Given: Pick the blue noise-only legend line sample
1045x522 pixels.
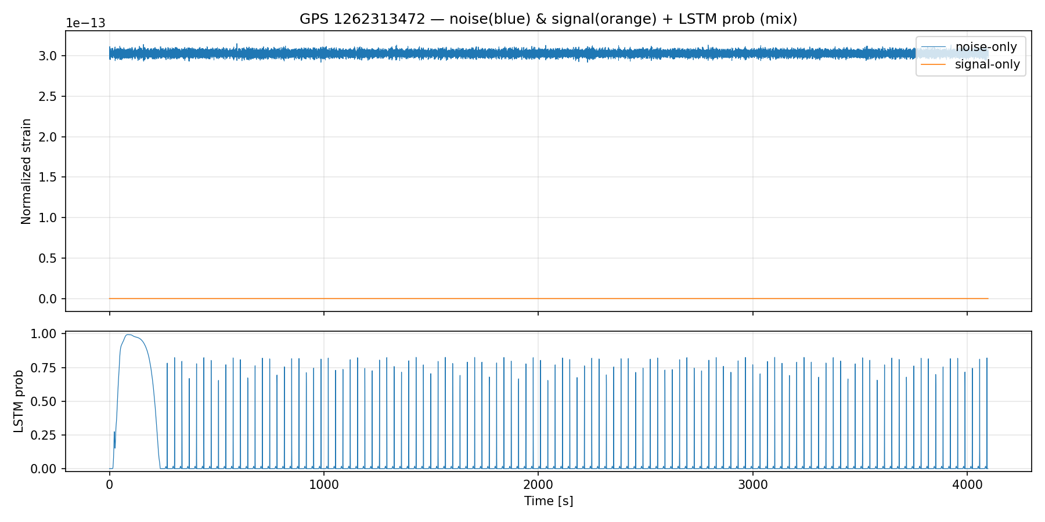Looking at the screenshot, I should click(934, 47).
